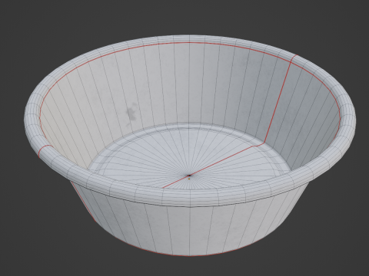
Task: Select the black center vertex of the bowl floor
Action: (189, 176)
